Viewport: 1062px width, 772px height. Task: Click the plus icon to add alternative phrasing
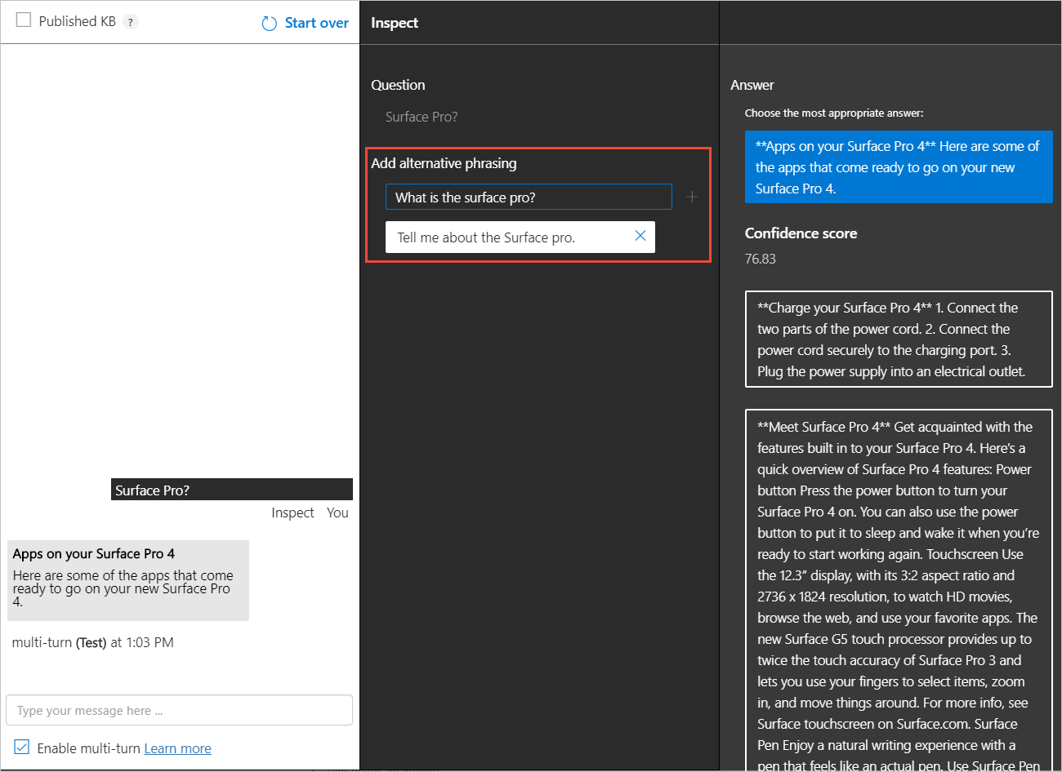[692, 197]
